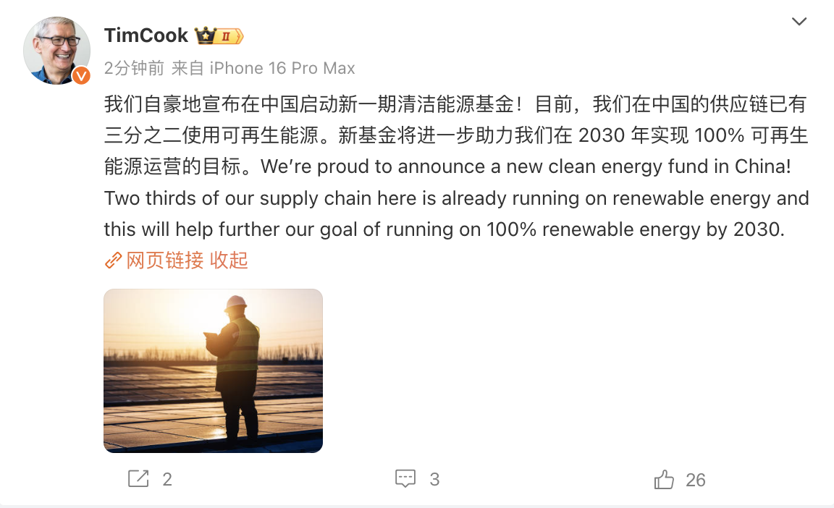Like the post with thumbs-up icon

pyautogui.click(x=664, y=479)
